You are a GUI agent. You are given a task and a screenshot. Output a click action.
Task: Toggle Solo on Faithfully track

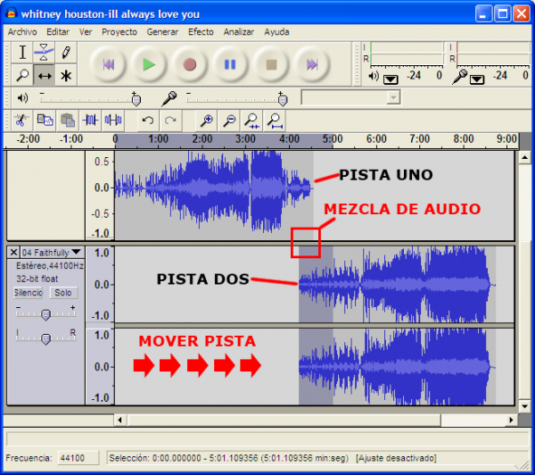click(x=63, y=293)
